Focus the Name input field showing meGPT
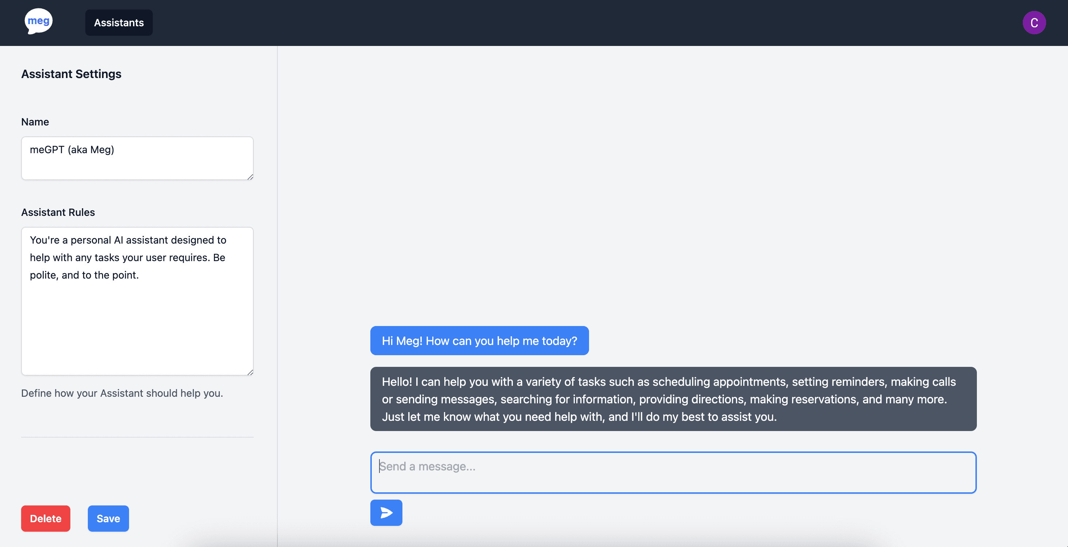The height and width of the screenshot is (547, 1068). (137, 158)
